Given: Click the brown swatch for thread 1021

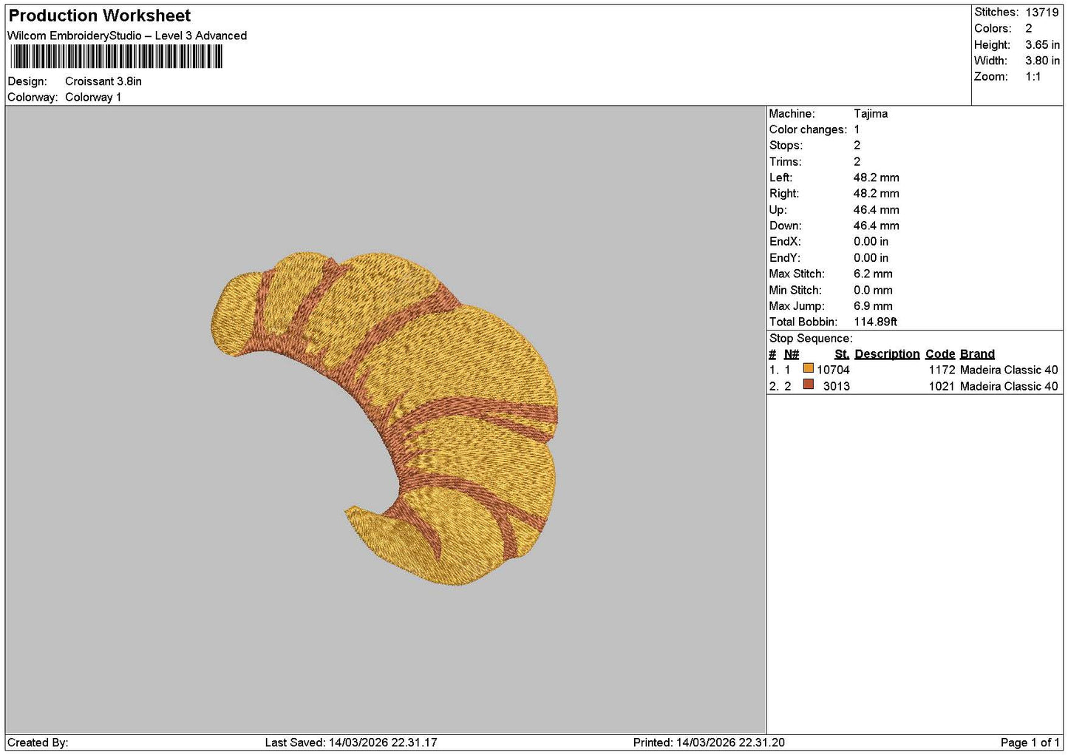Looking at the screenshot, I should coord(808,385).
